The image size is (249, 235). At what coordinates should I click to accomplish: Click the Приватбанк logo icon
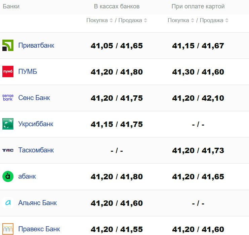click(x=8, y=45)
